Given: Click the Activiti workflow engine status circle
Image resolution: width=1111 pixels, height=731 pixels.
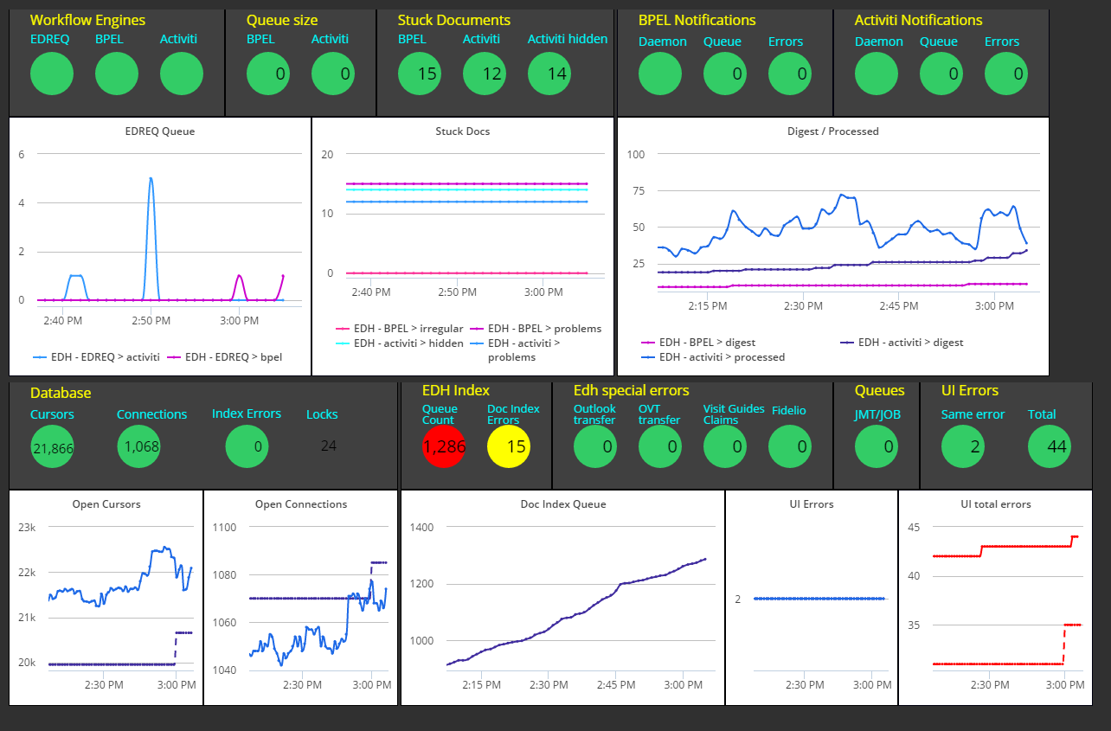Looking at the screenshot, I should [182, 74].
